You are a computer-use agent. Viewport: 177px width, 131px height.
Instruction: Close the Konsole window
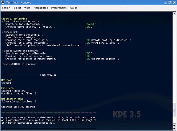[x=174, y=2]
